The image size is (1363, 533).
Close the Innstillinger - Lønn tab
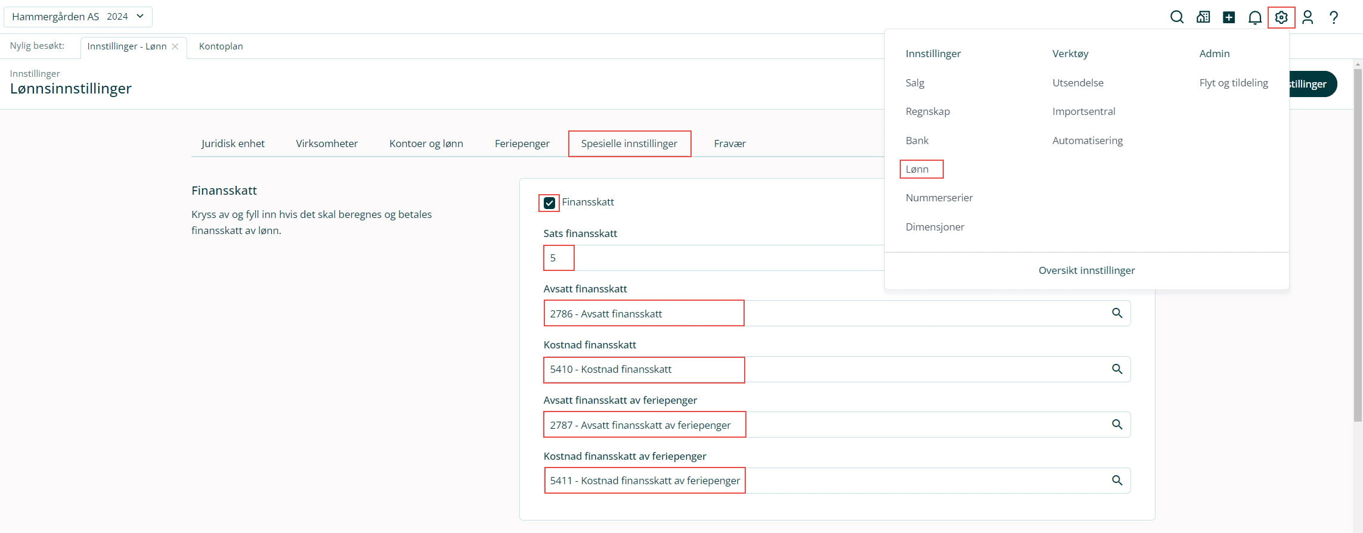tap(175, 46)
